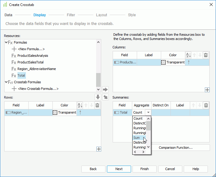
Task: Toggle ascending sort arrow for Products column
Action: (189, 62)
